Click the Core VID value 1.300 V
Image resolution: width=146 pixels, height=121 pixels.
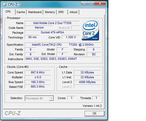click(x=71, y=37)
